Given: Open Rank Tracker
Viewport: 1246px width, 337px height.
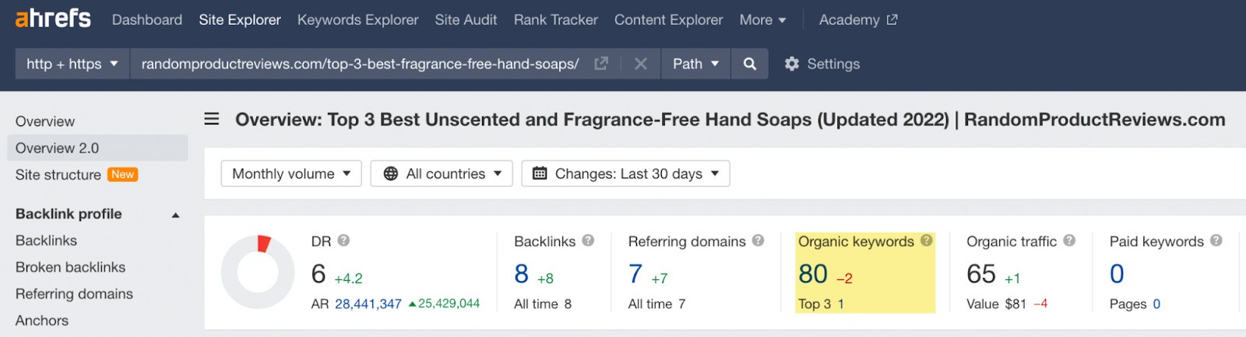Looking at the screenshot, I should point(556,20).
